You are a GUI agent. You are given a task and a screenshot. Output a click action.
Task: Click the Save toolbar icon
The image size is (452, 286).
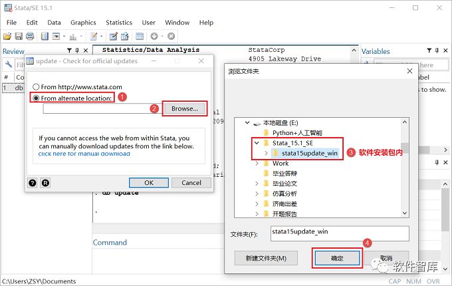pos(19,37)
